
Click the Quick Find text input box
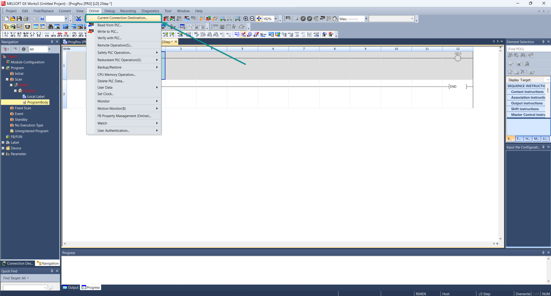[25, 287]
